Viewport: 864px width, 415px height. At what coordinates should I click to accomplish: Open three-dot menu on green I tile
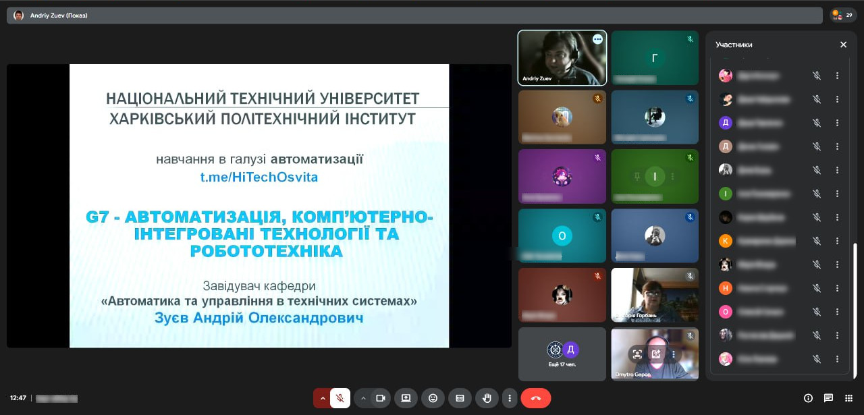[672, 177]
